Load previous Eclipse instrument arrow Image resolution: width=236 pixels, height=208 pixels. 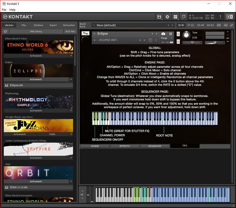click(152, 34)
